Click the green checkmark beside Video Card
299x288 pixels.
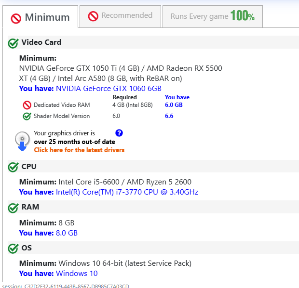click(x=13, y=43)
